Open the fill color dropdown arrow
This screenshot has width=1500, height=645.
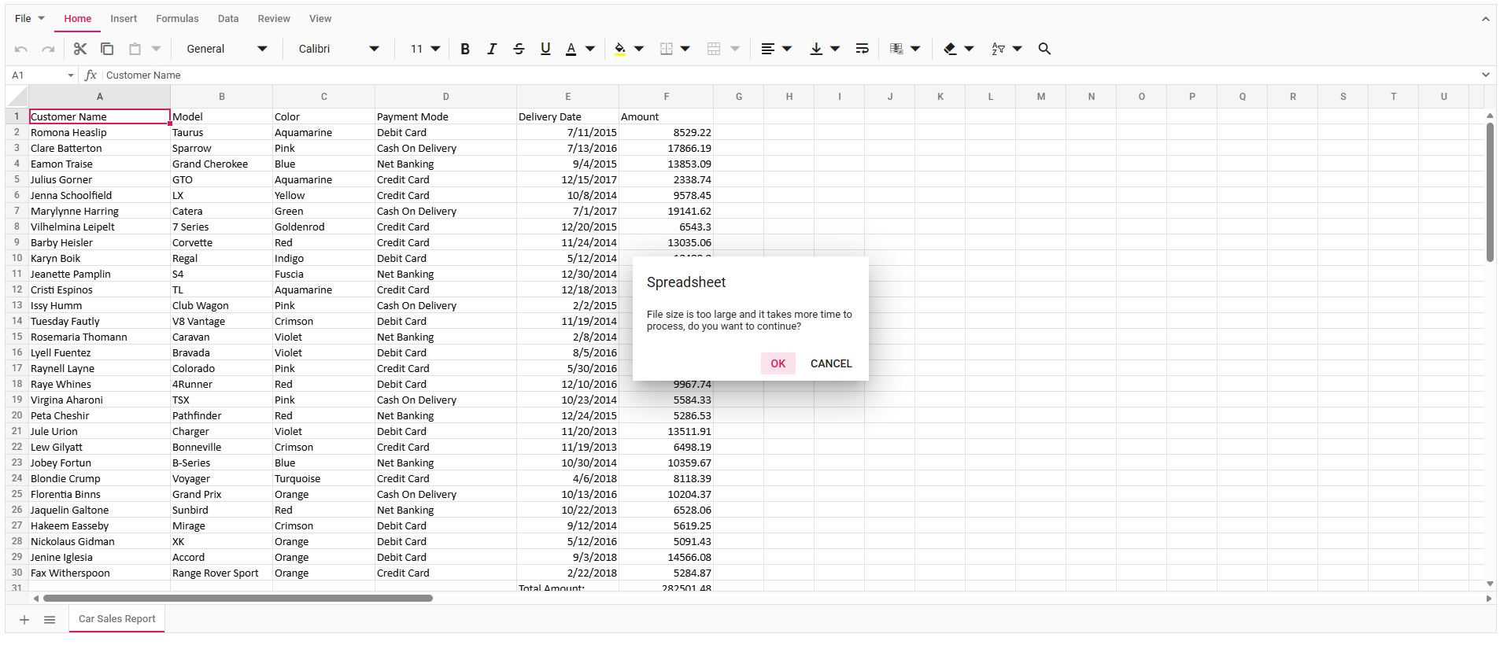[x=639, y=49]
